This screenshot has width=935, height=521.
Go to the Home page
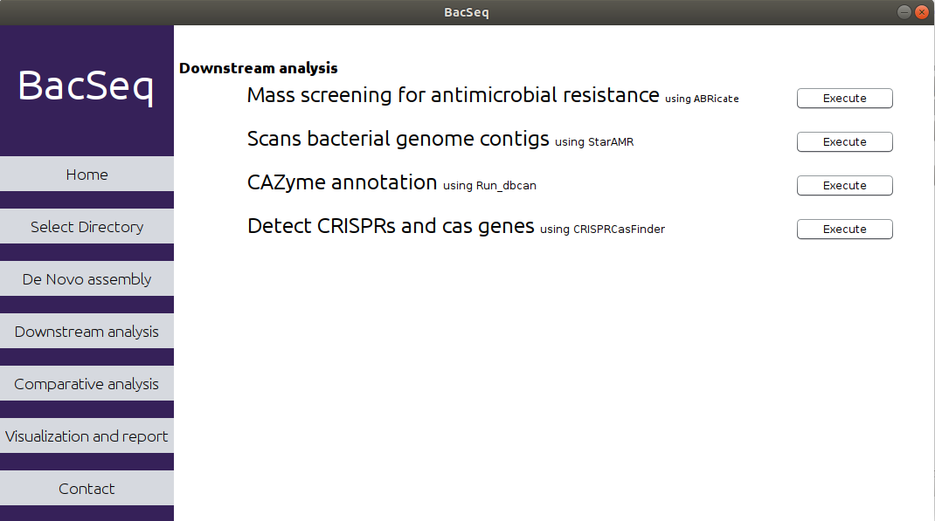point(87,174)
